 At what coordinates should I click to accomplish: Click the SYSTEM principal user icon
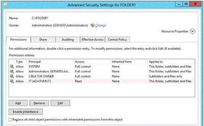pyautogui.click(x=12, y=66)
